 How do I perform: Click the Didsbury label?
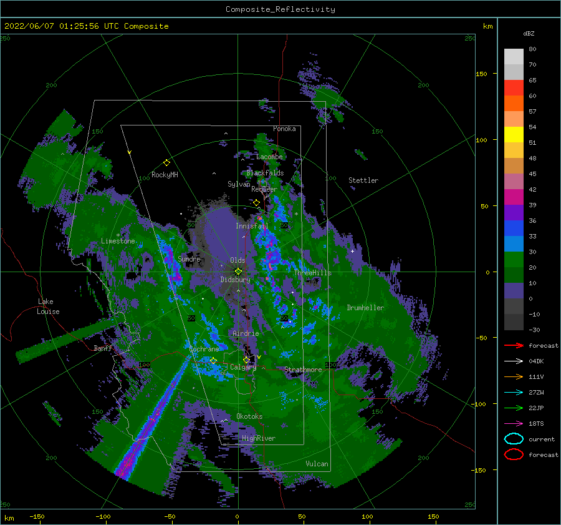[x=236, y=280]
